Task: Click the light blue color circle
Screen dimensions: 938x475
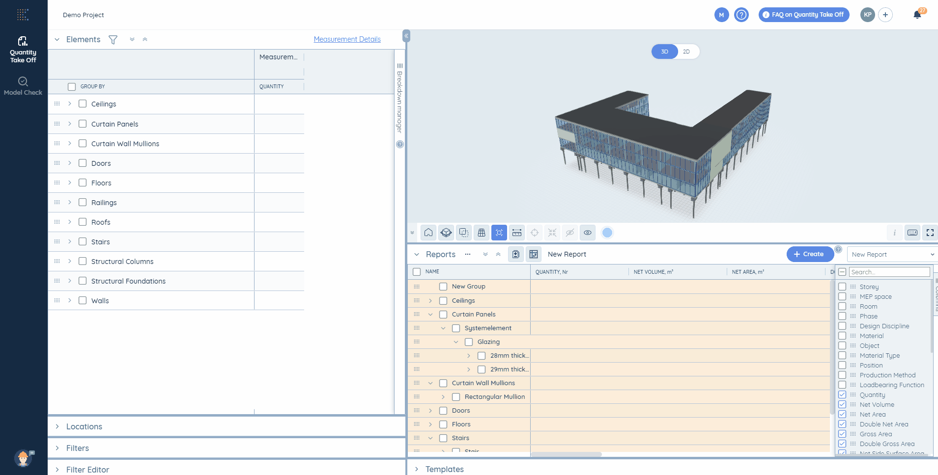Action: point(607,233)
